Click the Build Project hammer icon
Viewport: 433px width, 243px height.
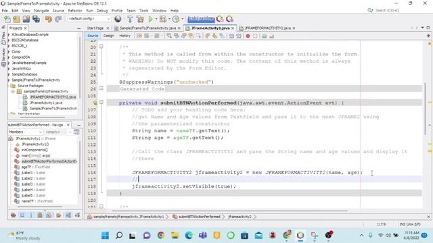(x=130, y=19)
